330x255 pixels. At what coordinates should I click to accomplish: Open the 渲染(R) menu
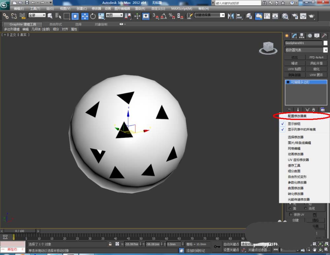[x=140, y=9]
